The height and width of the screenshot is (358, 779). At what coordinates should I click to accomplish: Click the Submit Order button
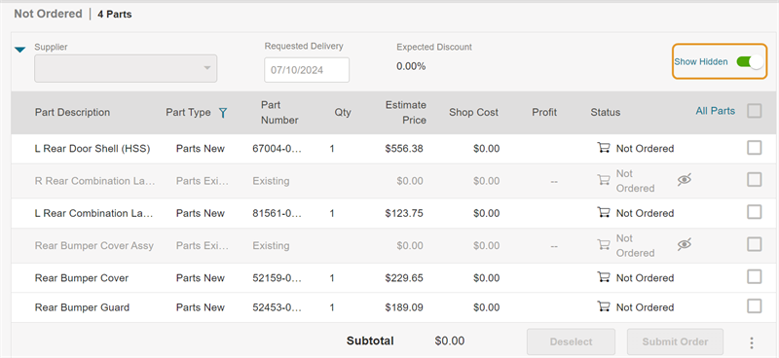(x=675, y=341)
